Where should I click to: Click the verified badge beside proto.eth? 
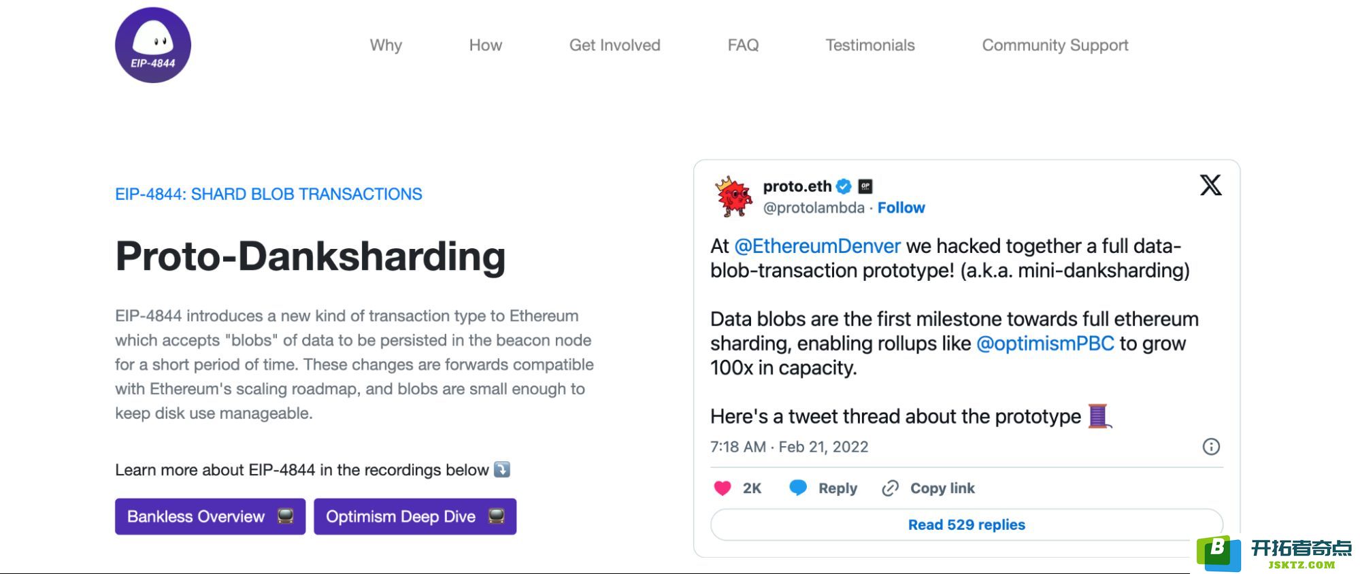[844, 186]
